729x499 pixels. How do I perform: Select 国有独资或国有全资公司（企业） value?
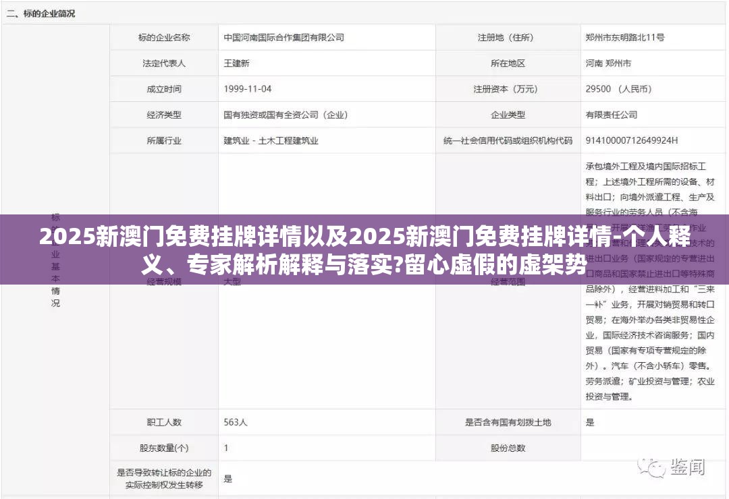click(x=288, y=115)
